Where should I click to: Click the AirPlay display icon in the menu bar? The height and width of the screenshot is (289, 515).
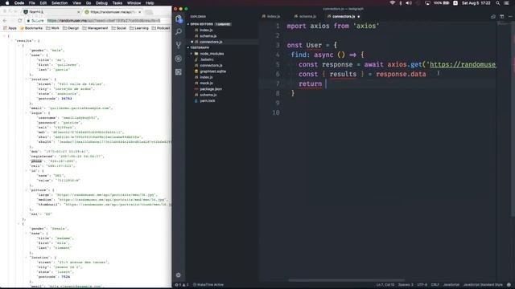pyautogui.click(x=427, y=3)
